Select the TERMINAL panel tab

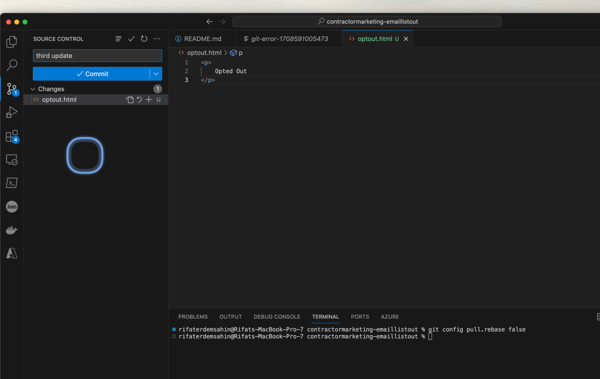point(326,317)
